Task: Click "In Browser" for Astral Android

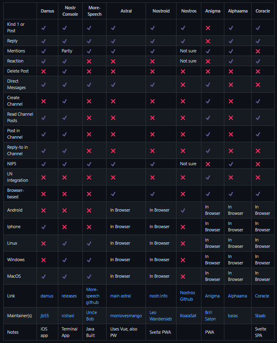Action: click(x=120, y=210)
